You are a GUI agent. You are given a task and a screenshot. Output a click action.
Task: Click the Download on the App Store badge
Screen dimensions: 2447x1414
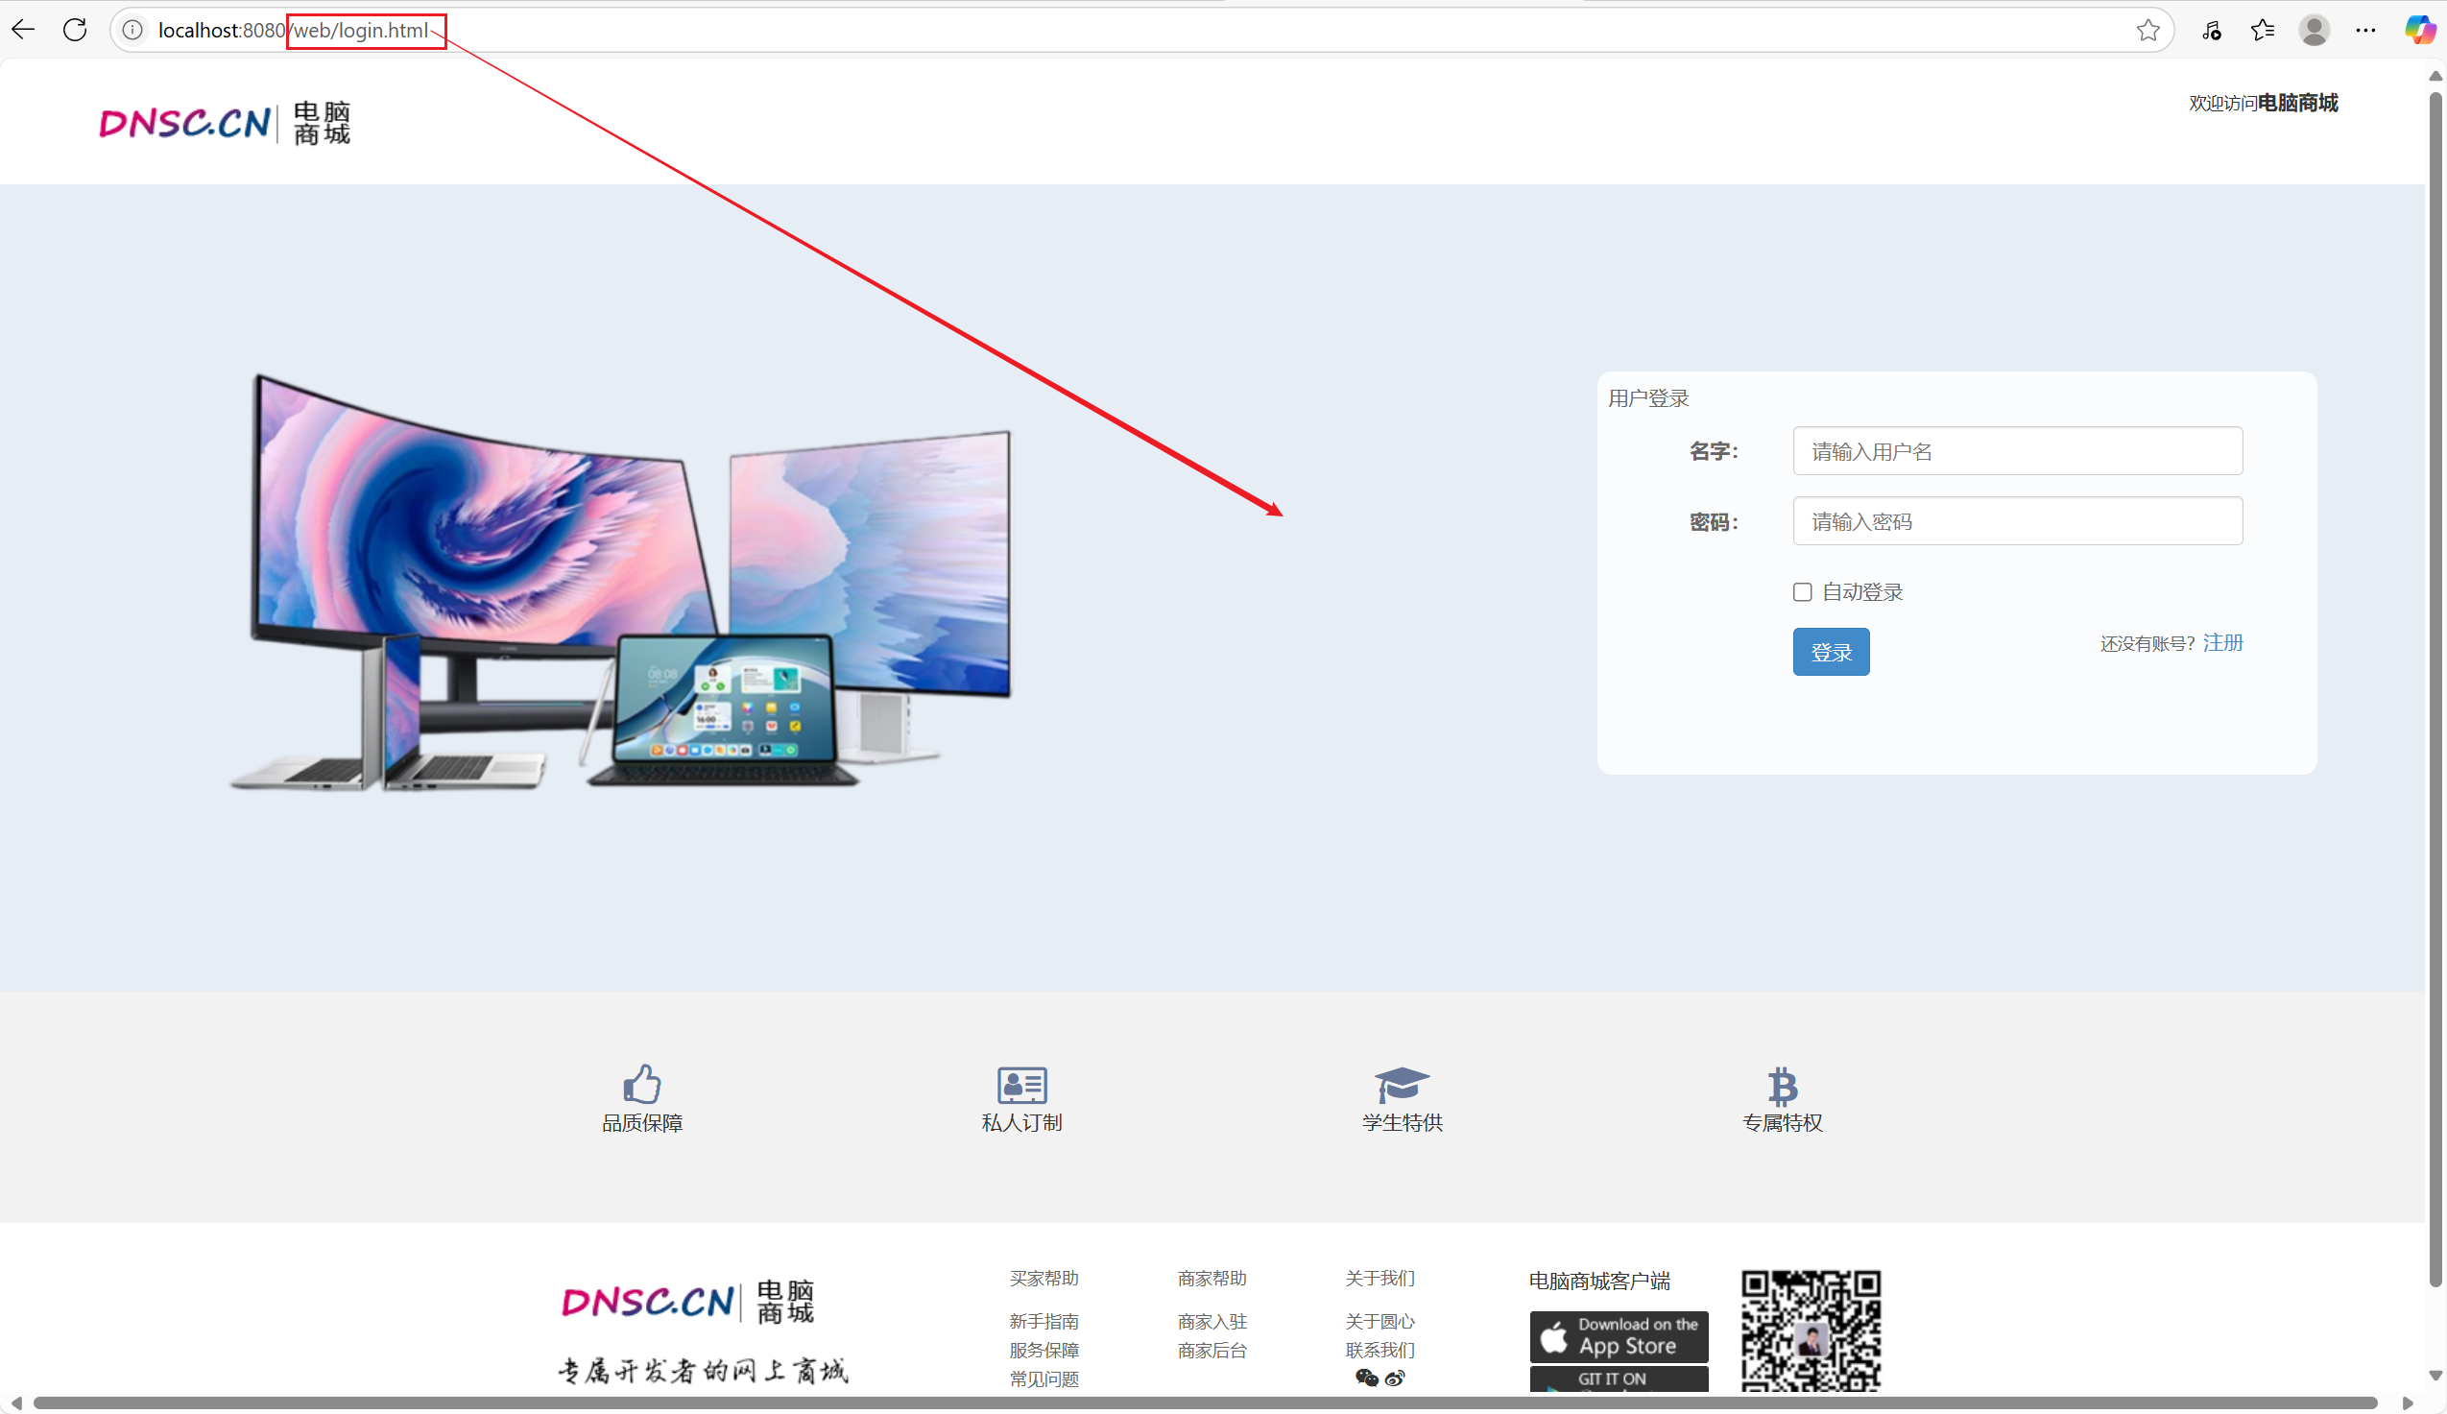(1619, 1336)
